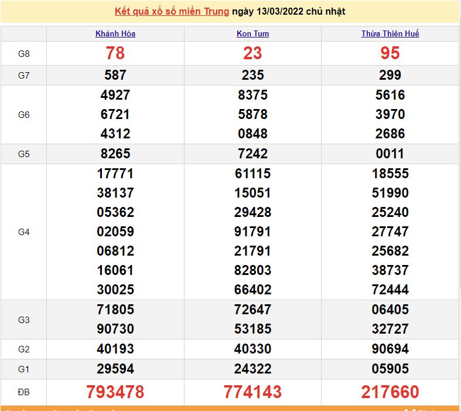Click the G1 number 05905
Viewport: 461px width, 411px height.
click(390, 369)
